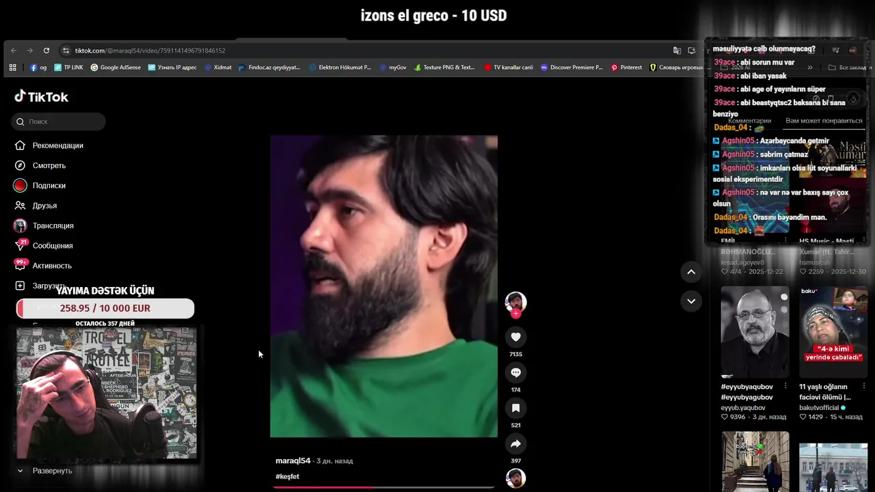Open Texture PNG & Text bookmark
The image size is (875, 492).
(x=444, y=68)
